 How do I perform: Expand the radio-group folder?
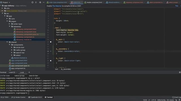click(x=12, y=50)
